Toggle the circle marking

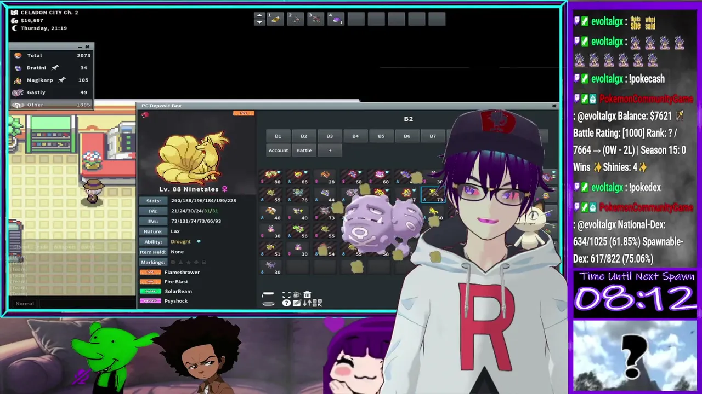[173, 263]
